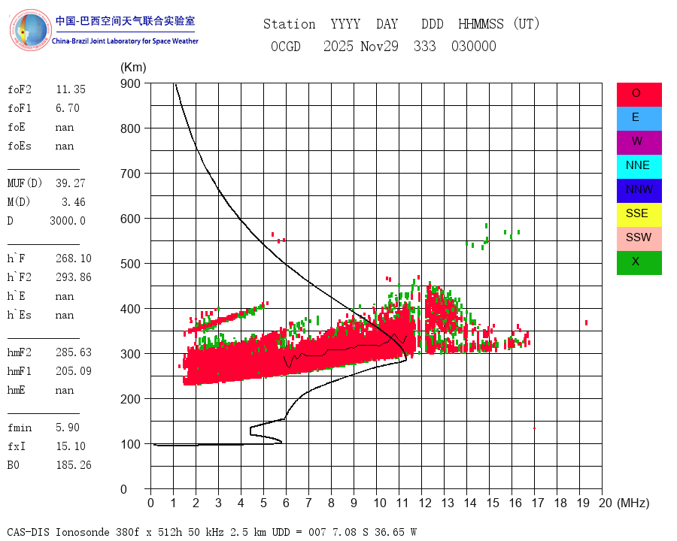The image size is (677, 541).
Task: Click the hmF2 parameter label
Action: coord(20,352)
